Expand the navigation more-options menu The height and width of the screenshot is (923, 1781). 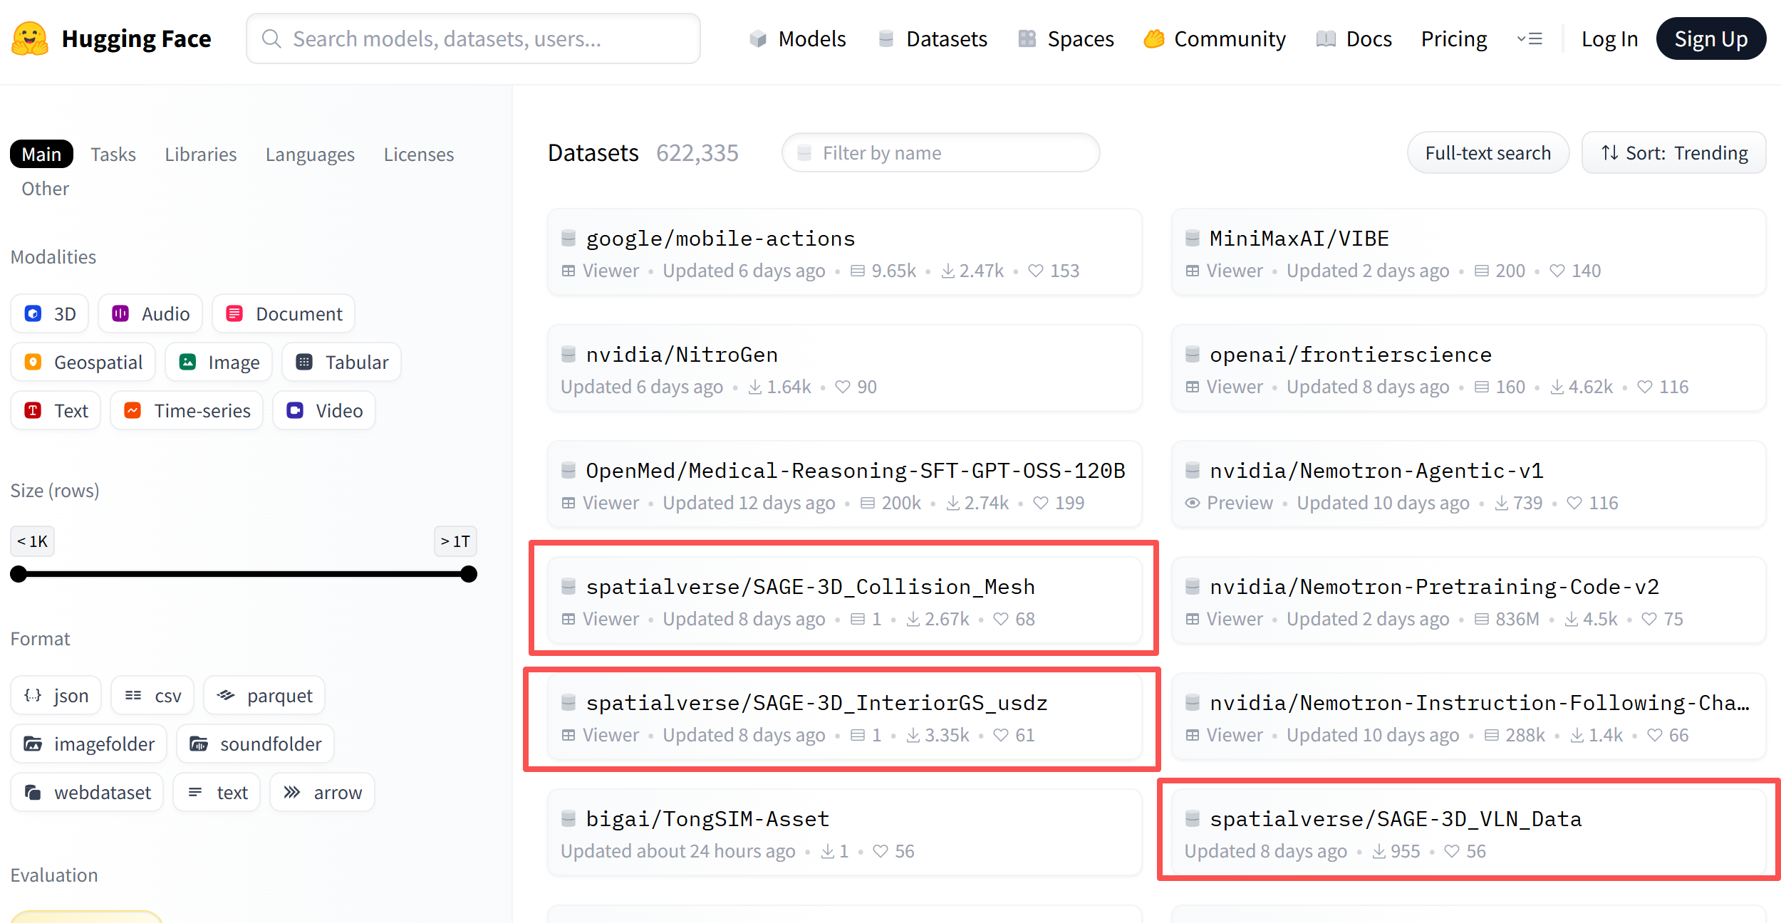[1530, 39]
